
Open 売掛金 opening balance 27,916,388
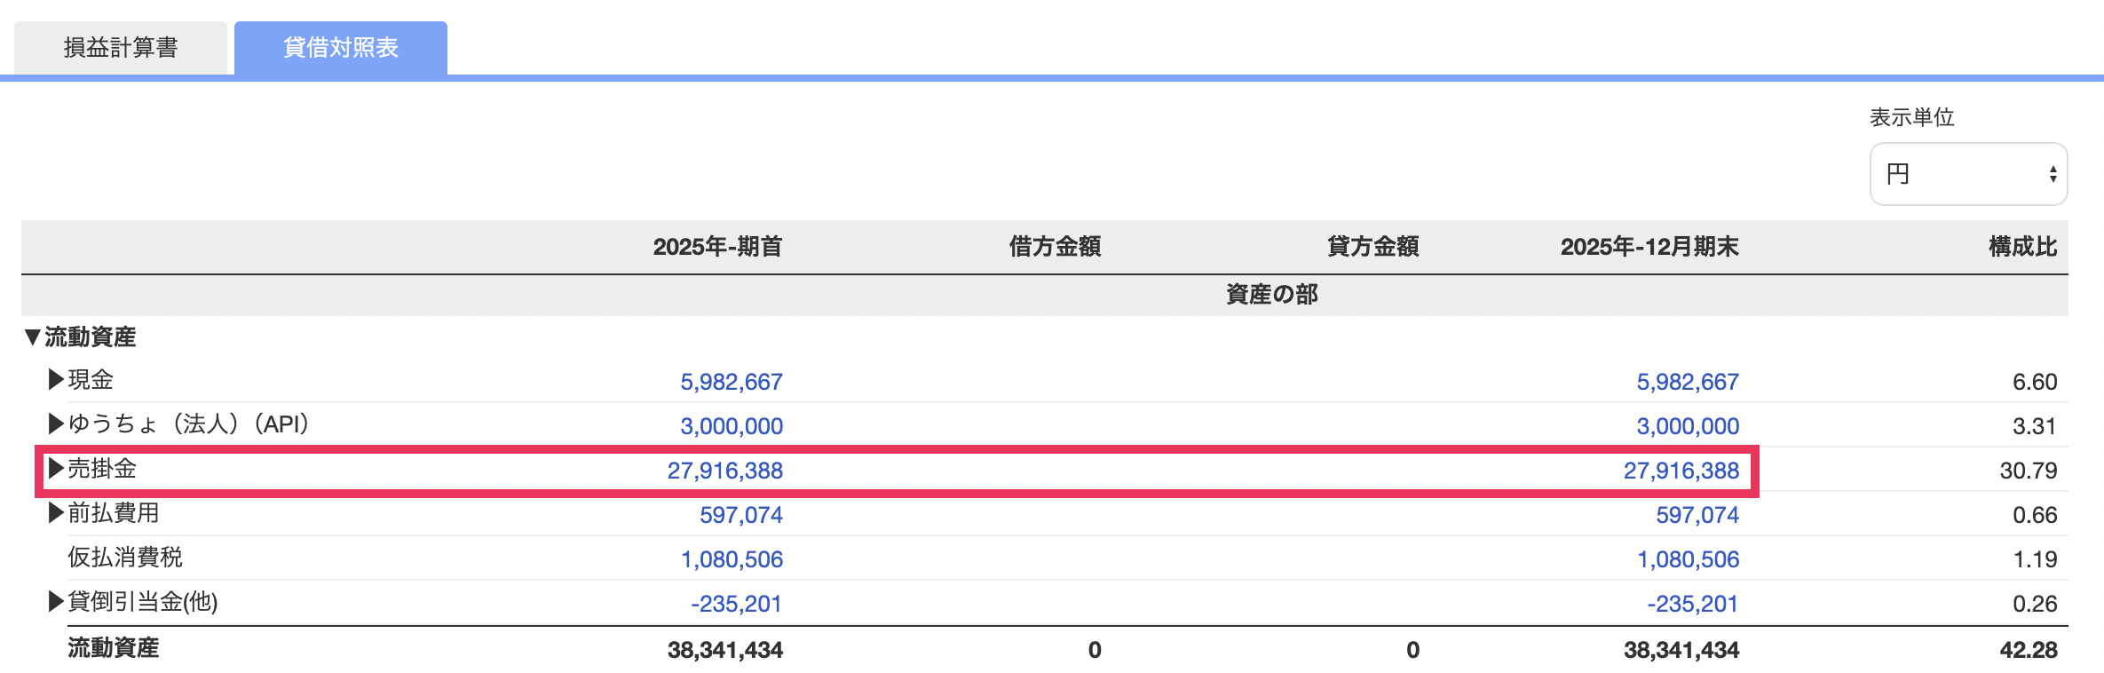pyautogui.click(x=725, y=471)
